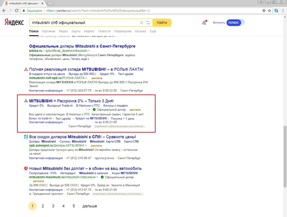The width and height of the screenshot is (287, 217).
Task: Open Полная реализация склада MITSUBISHI ad
Action: click(86, 70)
